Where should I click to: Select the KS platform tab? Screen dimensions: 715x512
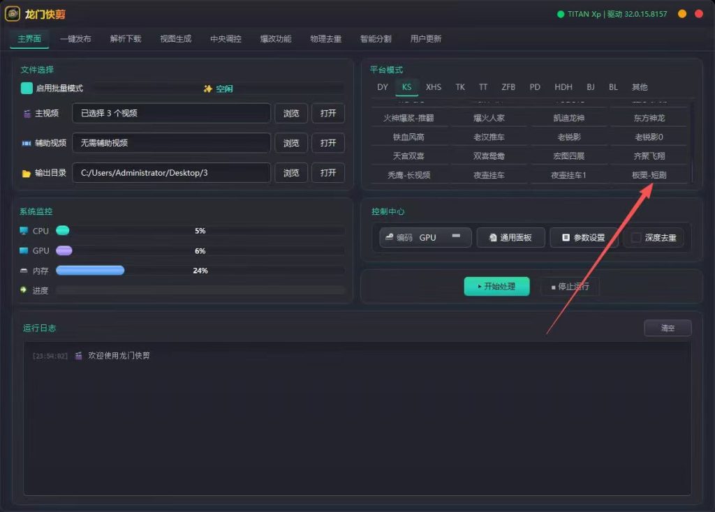coord(407,87)
